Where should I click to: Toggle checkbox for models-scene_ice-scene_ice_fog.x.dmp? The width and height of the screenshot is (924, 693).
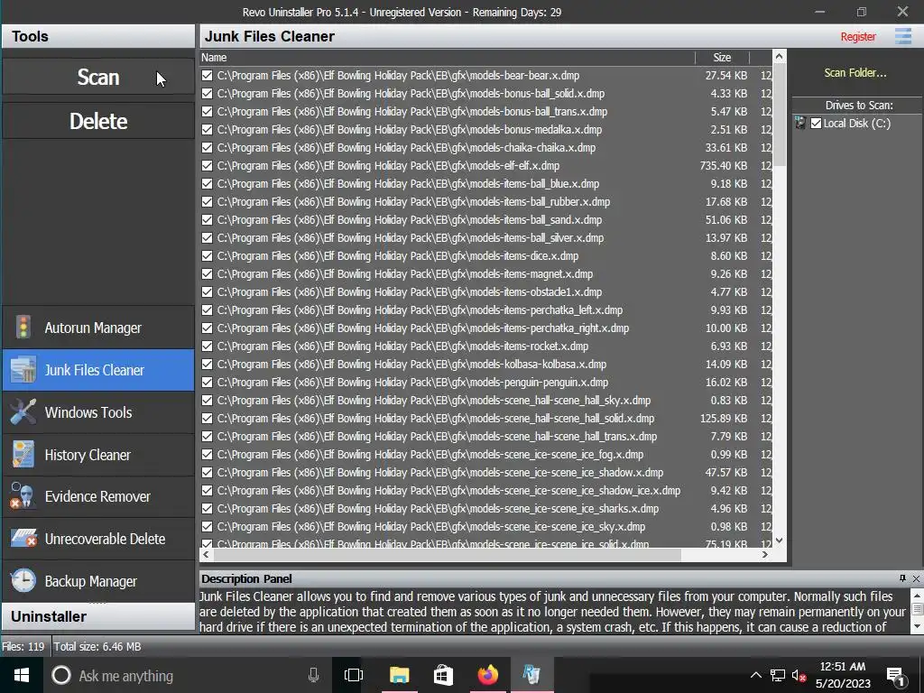pyautogui.click(x=207, y=455)
